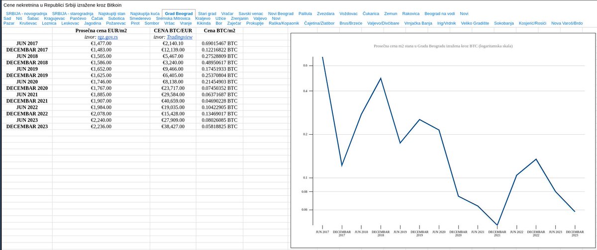Open the Požarevac tab
This screenshot has width=597, height=250.
pos(115,23)
